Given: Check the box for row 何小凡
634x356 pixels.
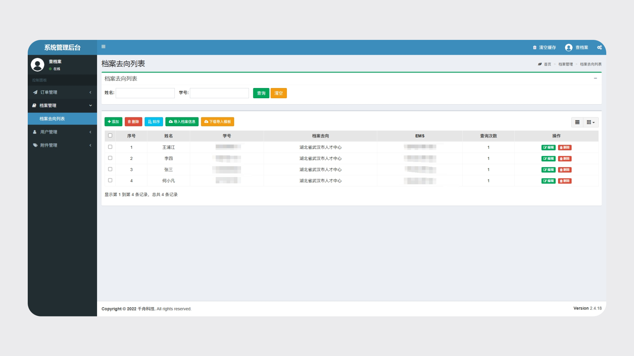Looking at the screenshot, I should coord(110,180).
